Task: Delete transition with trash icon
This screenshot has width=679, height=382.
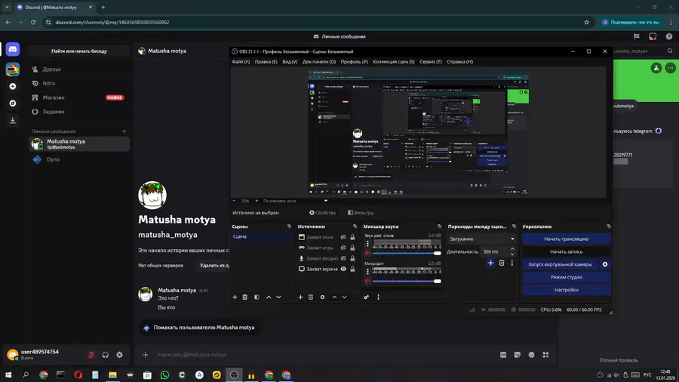Action: [x=502, y=263]
